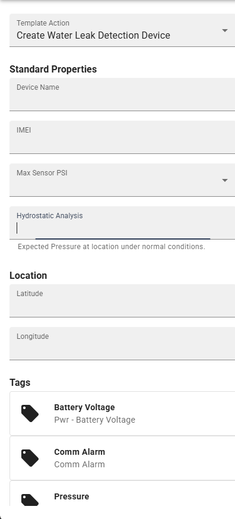This screenshot has height=519, width=235.
Task: Click the Max Sensor PSI field
Action: [122, 180]
